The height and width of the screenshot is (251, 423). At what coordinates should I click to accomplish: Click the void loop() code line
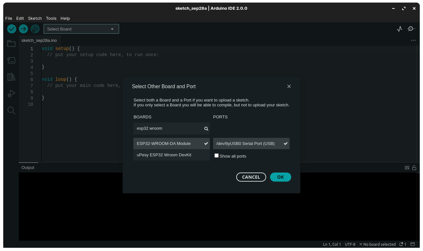[60, 79]
